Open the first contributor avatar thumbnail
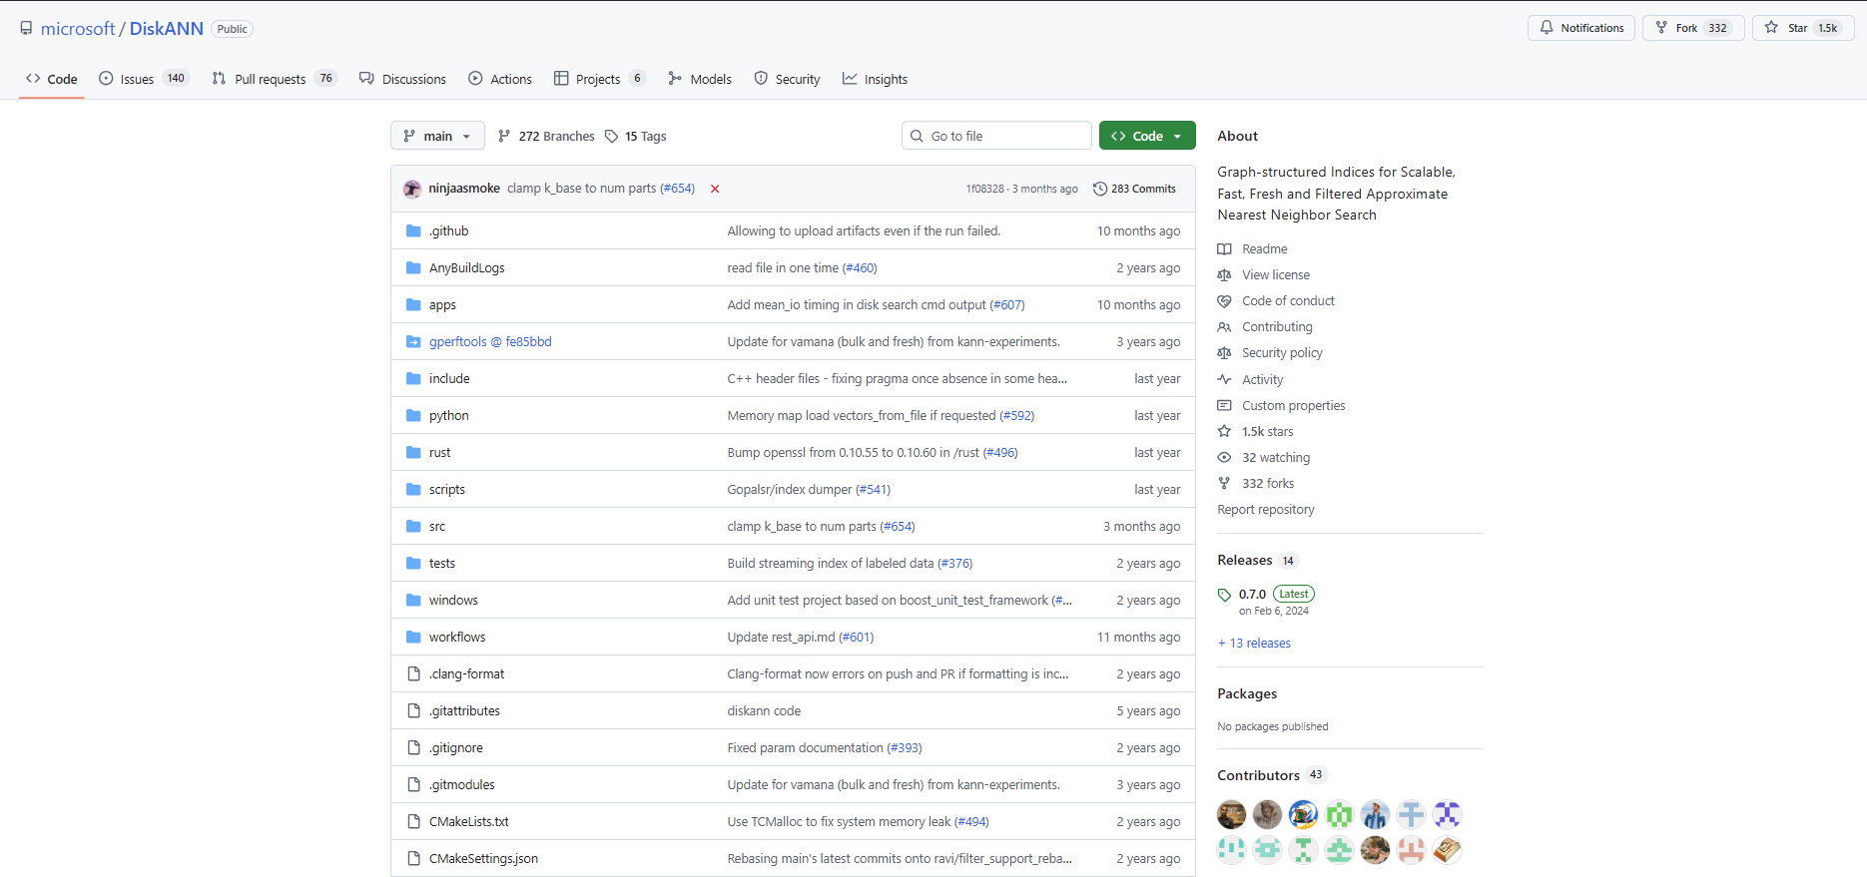The width and height of the screenshot is (1867, 877). pyautogui.click(x=1231, y=815)
